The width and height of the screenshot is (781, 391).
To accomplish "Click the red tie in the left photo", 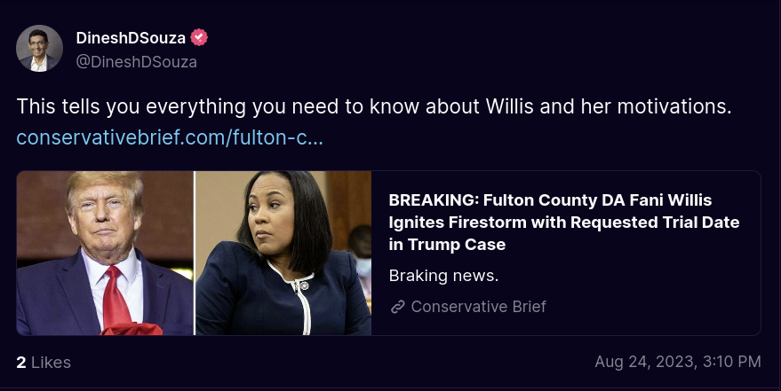I will tap(116, 298).
